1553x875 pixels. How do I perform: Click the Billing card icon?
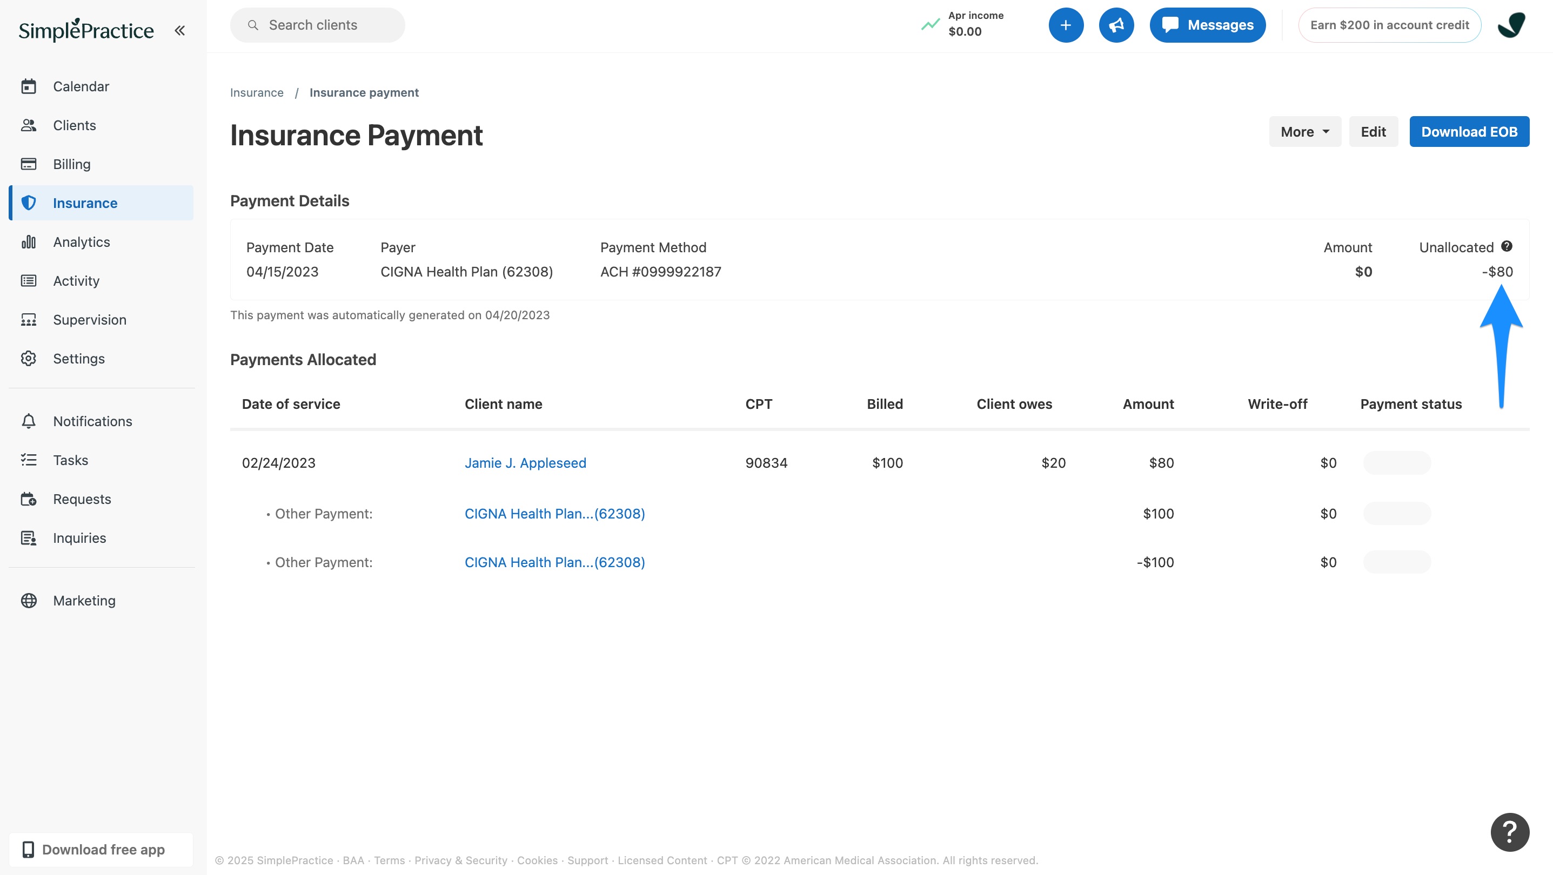pos(28,164)
